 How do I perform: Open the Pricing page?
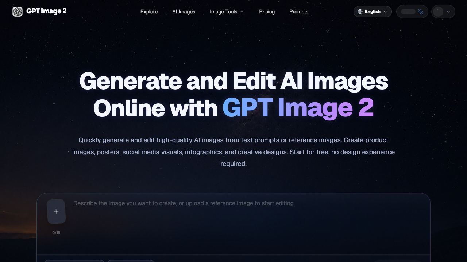267,12
